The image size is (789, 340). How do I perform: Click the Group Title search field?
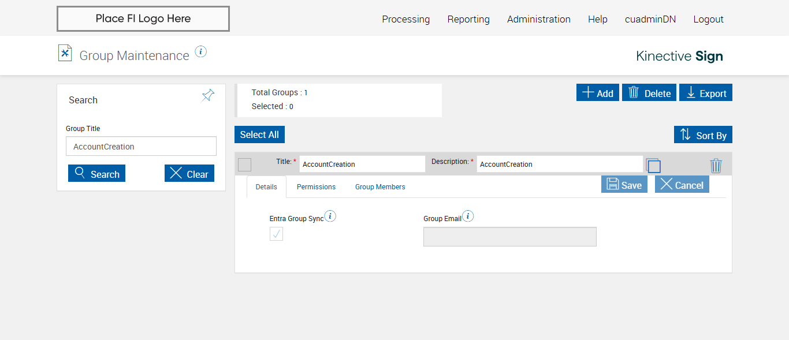(x=141, y=147)
